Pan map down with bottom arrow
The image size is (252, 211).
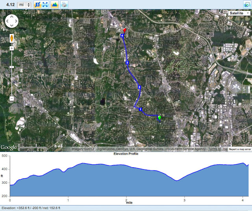click(12, 26)
